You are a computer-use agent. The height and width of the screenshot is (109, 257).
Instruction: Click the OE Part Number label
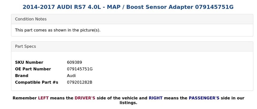pyautogui.click(x=33, y=69)
